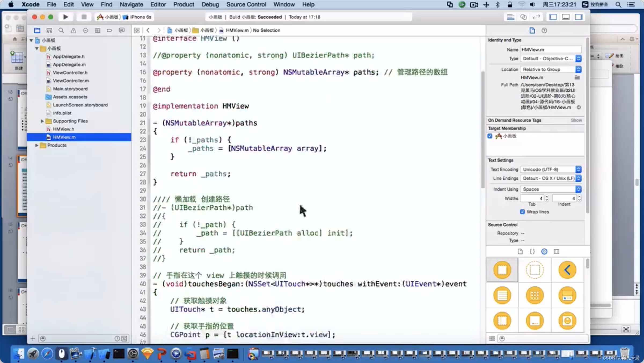Open the Report navigator tab
Image resolution: width=644 pixels, height=363 pixels.
pyautogui.click(x=122, y=30)
